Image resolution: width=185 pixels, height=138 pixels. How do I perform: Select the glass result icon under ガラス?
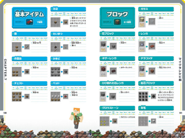pyautogui.click(x=152, y=22)
